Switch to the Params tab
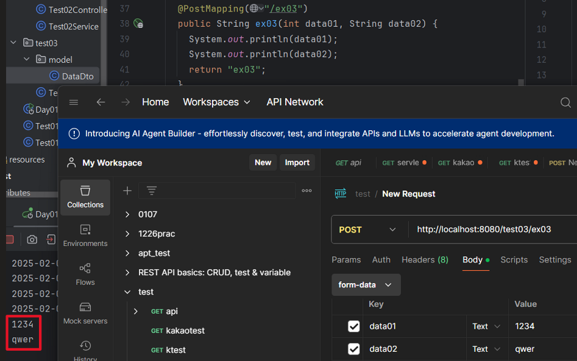 [346, 260]
